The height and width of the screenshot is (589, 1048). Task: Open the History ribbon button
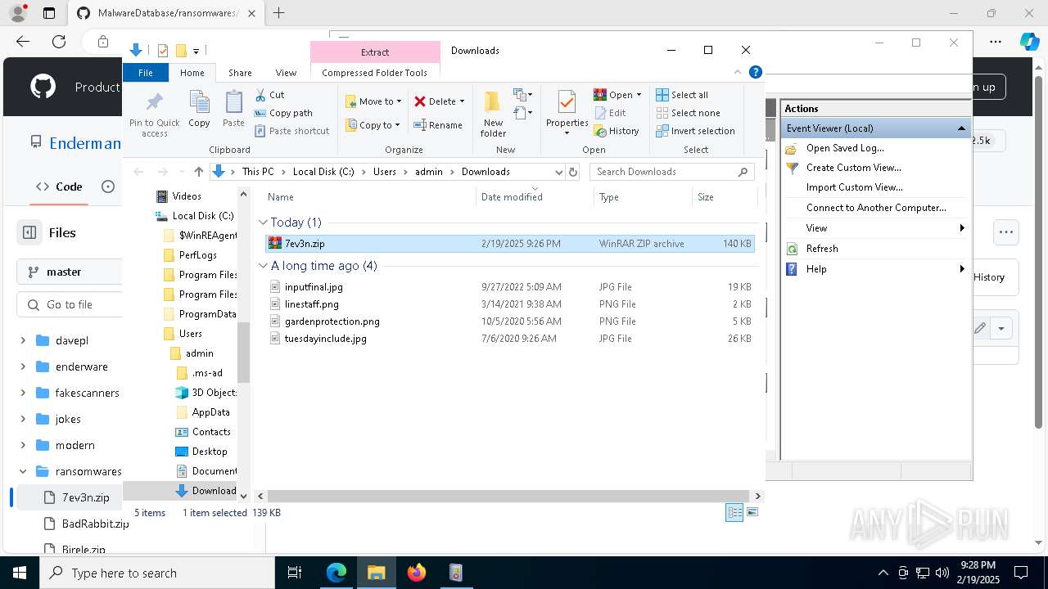(x=617, y=131)
